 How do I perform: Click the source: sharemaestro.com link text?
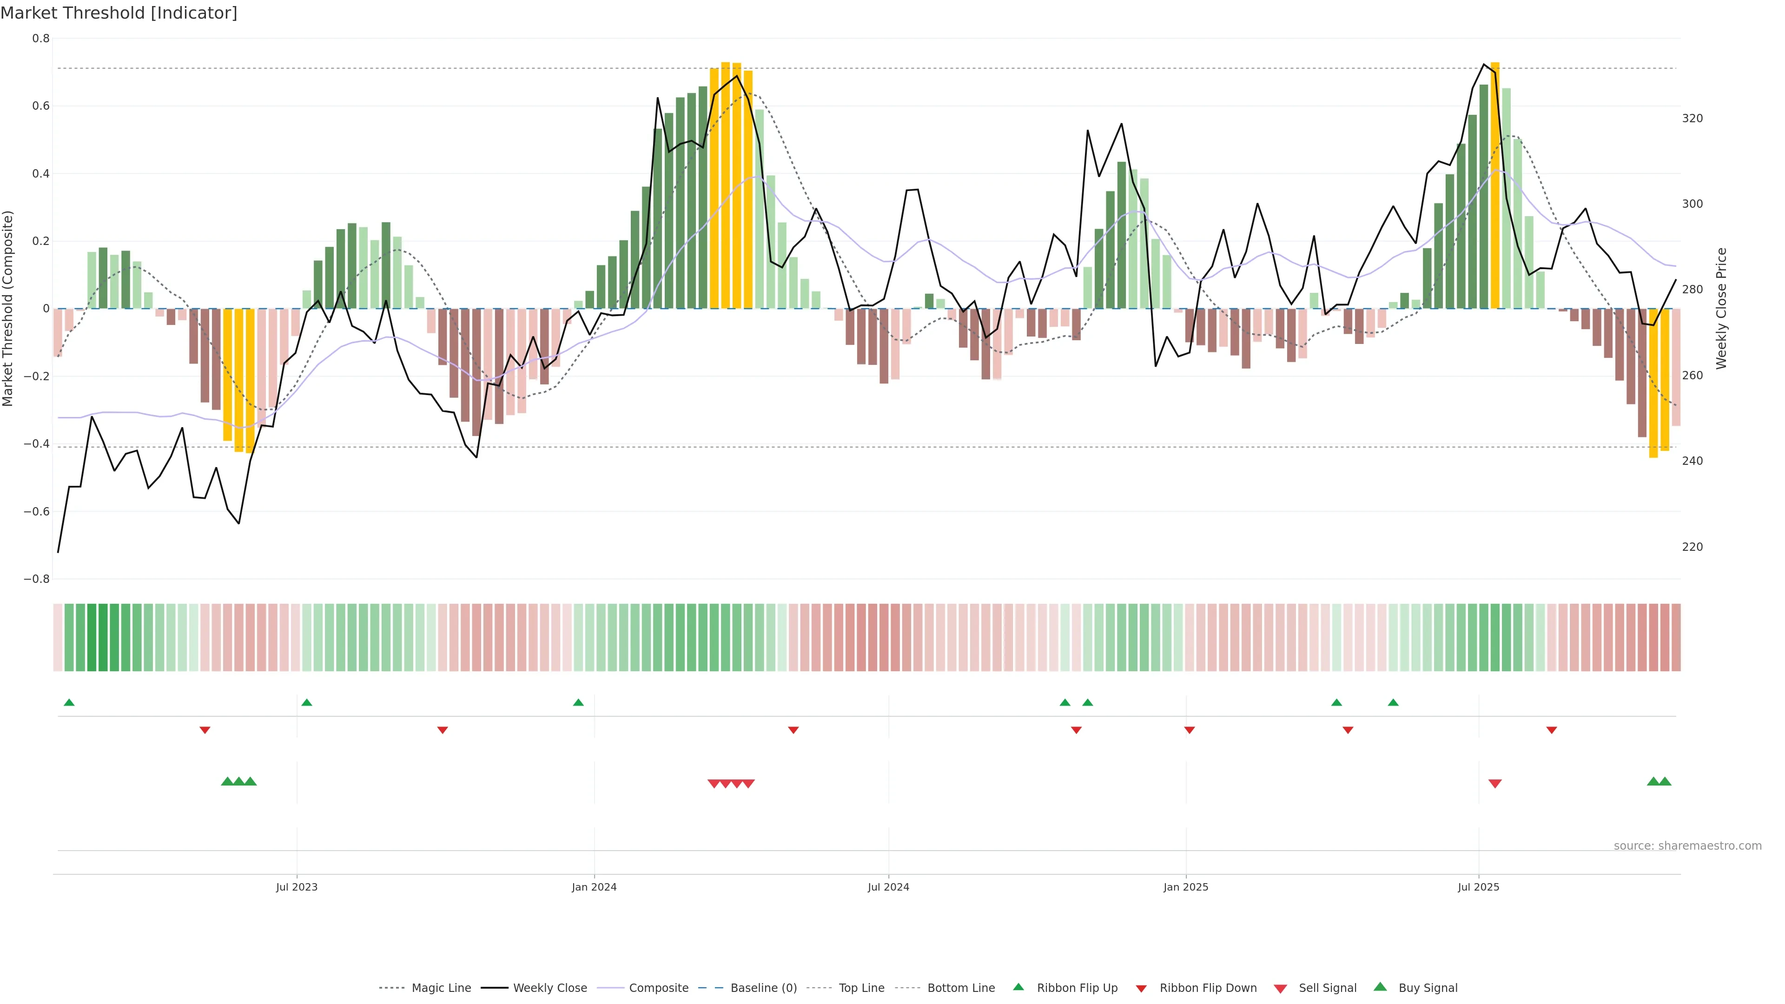pyautogui.click(x=1687, y=846)
